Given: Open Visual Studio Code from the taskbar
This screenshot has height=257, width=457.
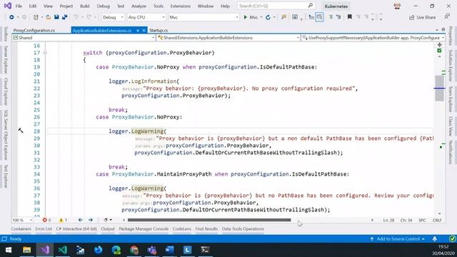Looking at the screenshot, I should click(x=62, y=250).
